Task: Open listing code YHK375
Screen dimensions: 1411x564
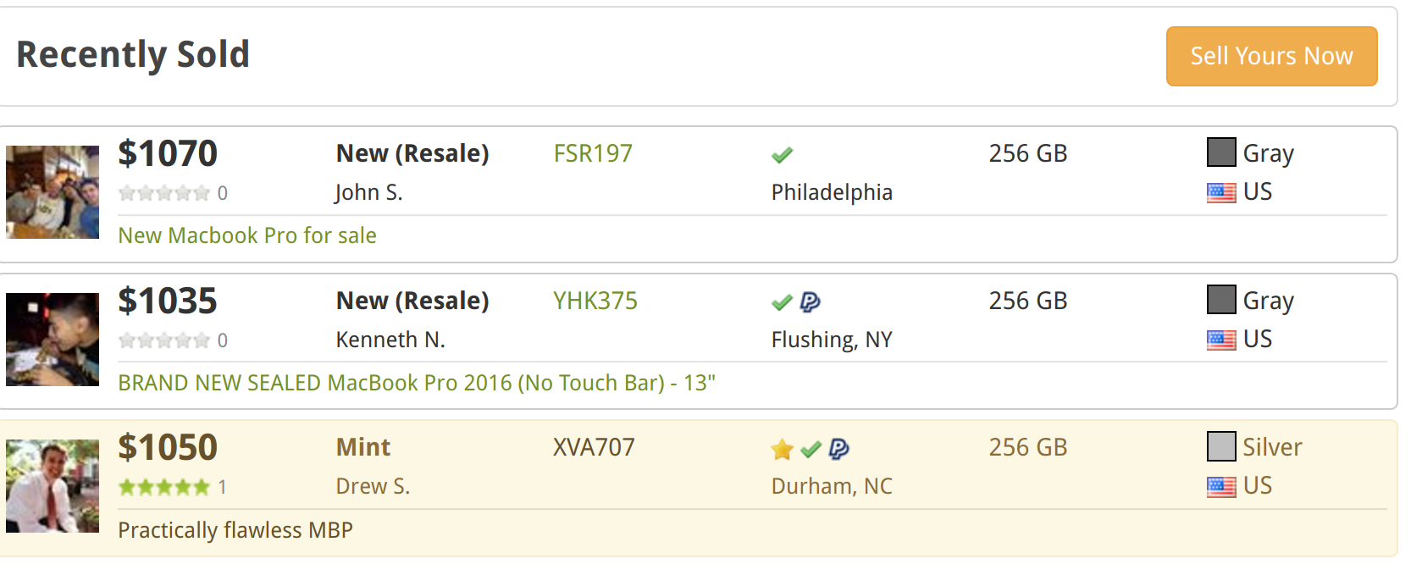Action: point(595,301)
